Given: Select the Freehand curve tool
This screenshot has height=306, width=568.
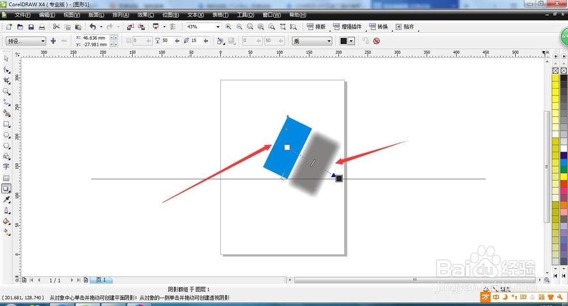Looking at the screenshot, I should click(6, 102).
